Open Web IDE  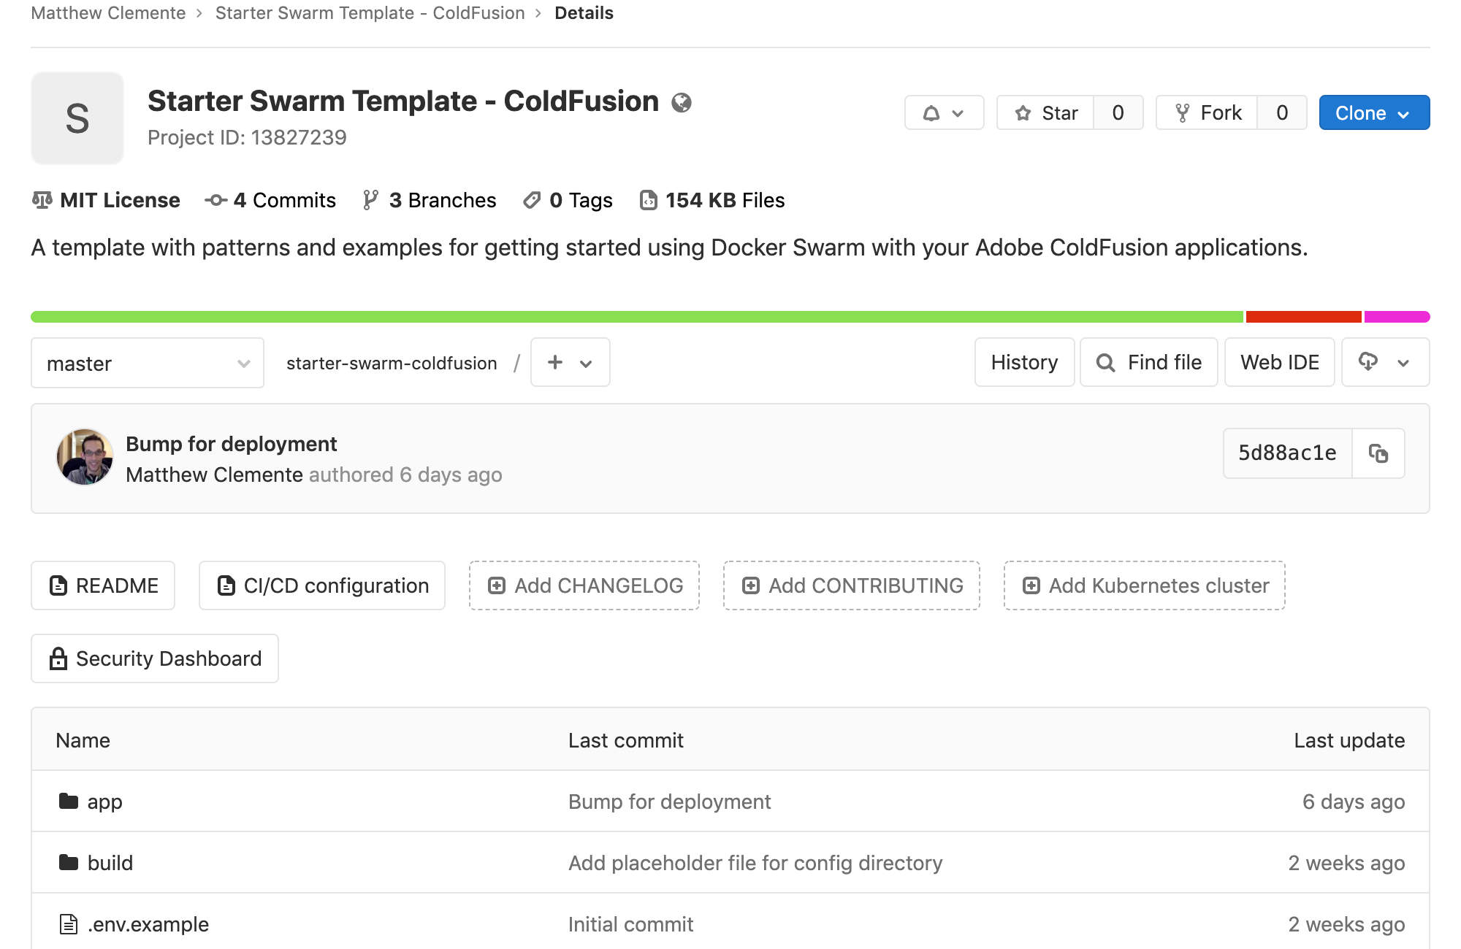[1279, 362]
